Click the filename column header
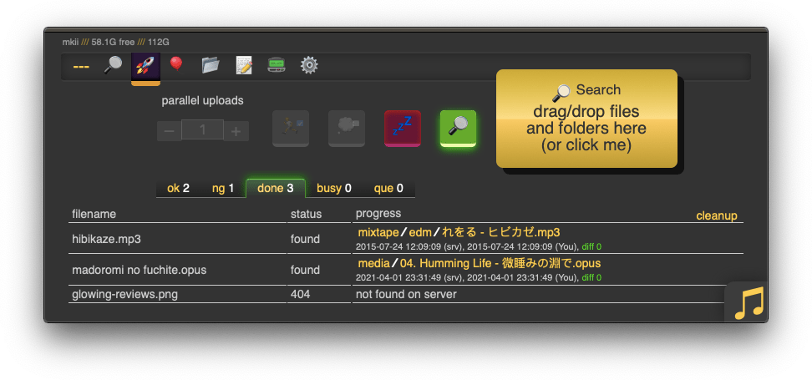 (x=94, y=215)
